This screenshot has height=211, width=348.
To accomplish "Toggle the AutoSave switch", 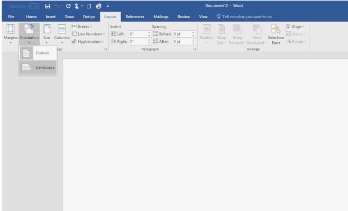I will coord(34,6).
